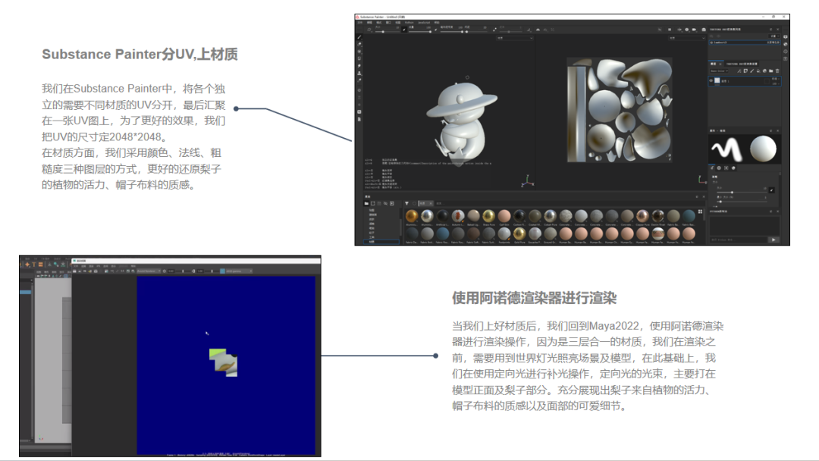Click the filter funnel icon in assets shelf
This screenshot has width=819, height=461.
click(x=406, y=203)
